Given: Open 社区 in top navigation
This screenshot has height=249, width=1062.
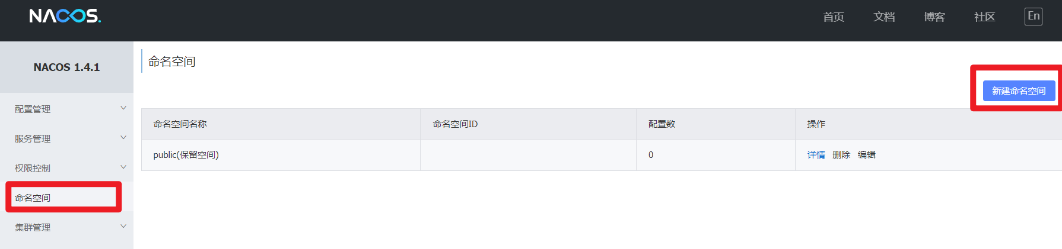Looking at the screenshot, I should (985, 17).
